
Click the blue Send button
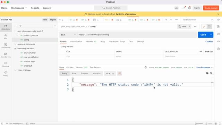[203, 35]
